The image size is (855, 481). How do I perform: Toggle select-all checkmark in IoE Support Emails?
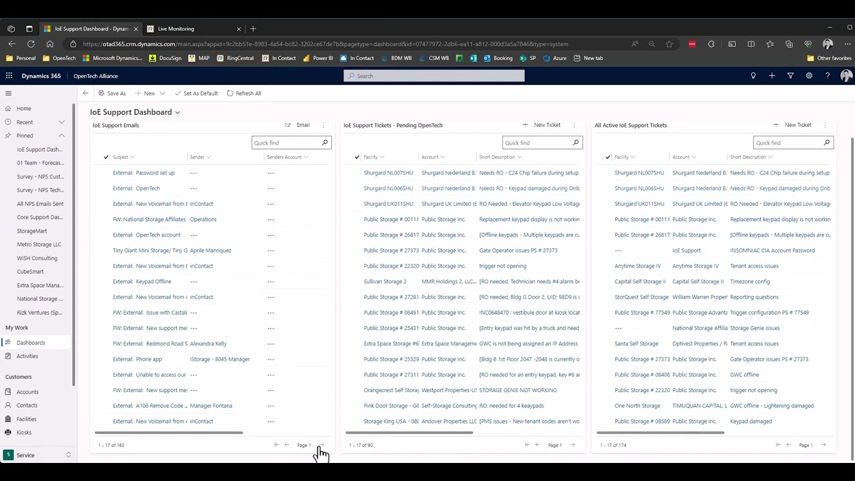[x=106, y=157]
